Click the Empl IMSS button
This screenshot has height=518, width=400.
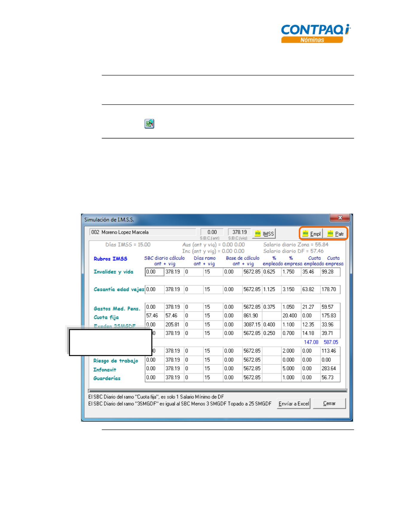pos(312,234)
